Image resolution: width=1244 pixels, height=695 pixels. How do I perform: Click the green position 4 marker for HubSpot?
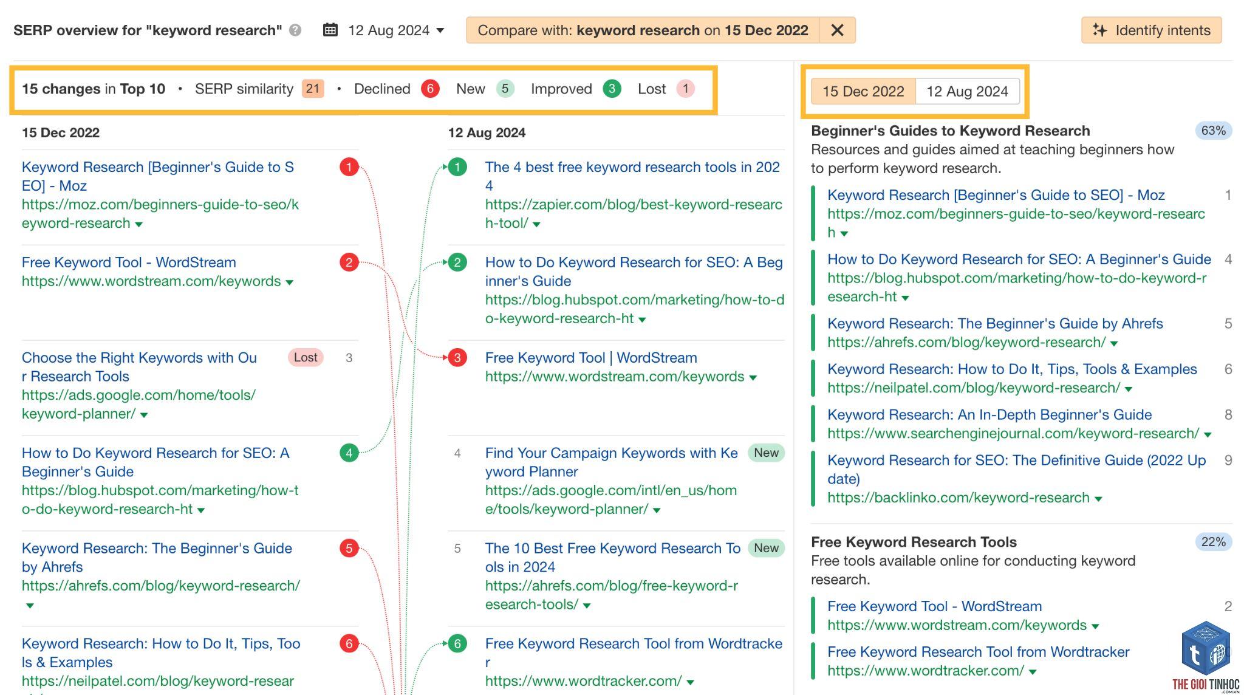click(x=349, y=453)
